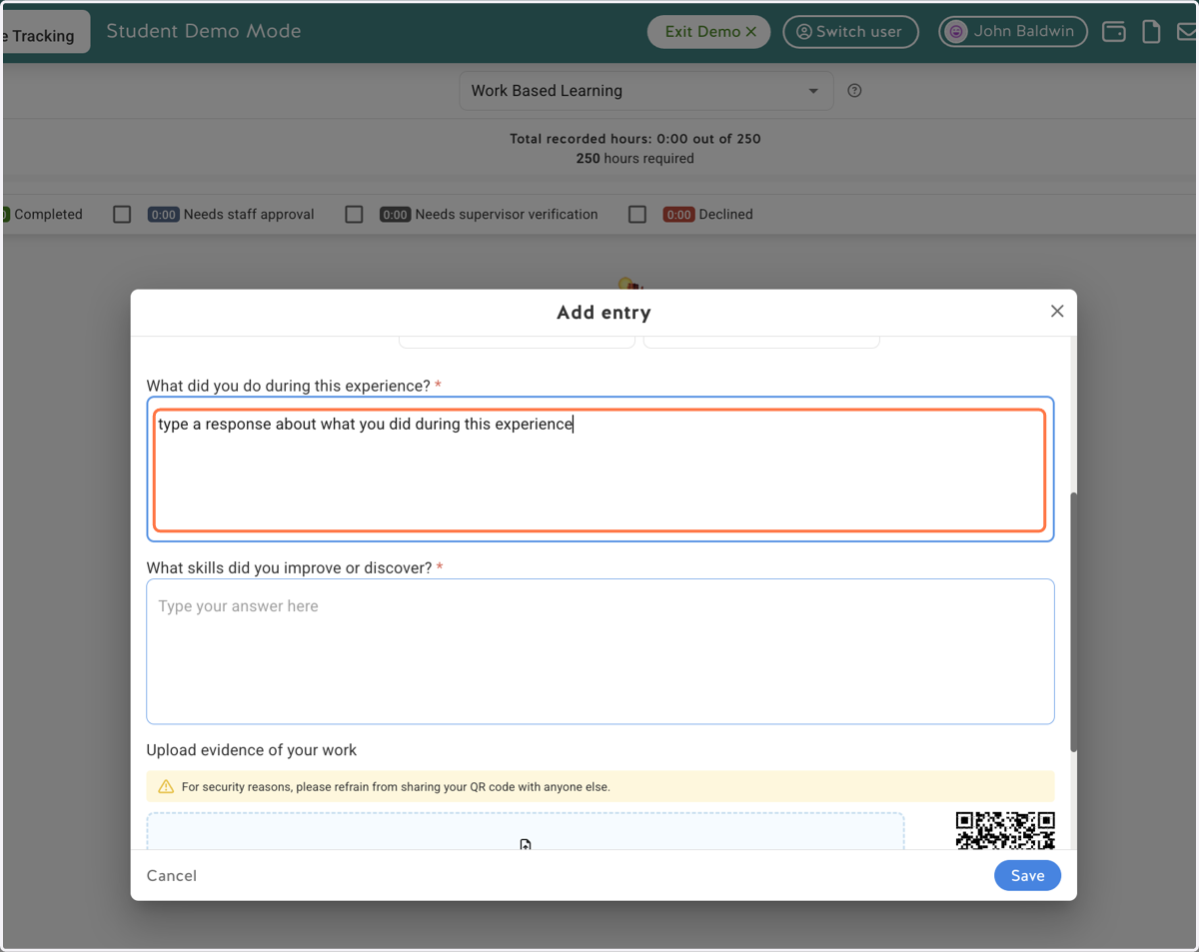This screenshot has width=1199, height=952.
Task: Open Work Based Learning dropdown
Action: 646,91
